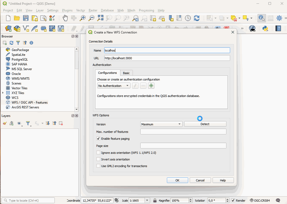The width and height of the screenshot is (287, 204).
Task: Open the Python Console icon
Action: [x=265, y=28]
